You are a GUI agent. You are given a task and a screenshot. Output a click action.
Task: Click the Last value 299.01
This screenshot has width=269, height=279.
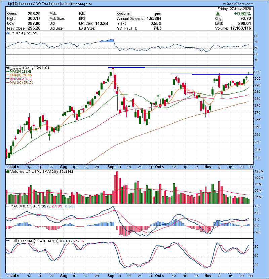(244, 24)
